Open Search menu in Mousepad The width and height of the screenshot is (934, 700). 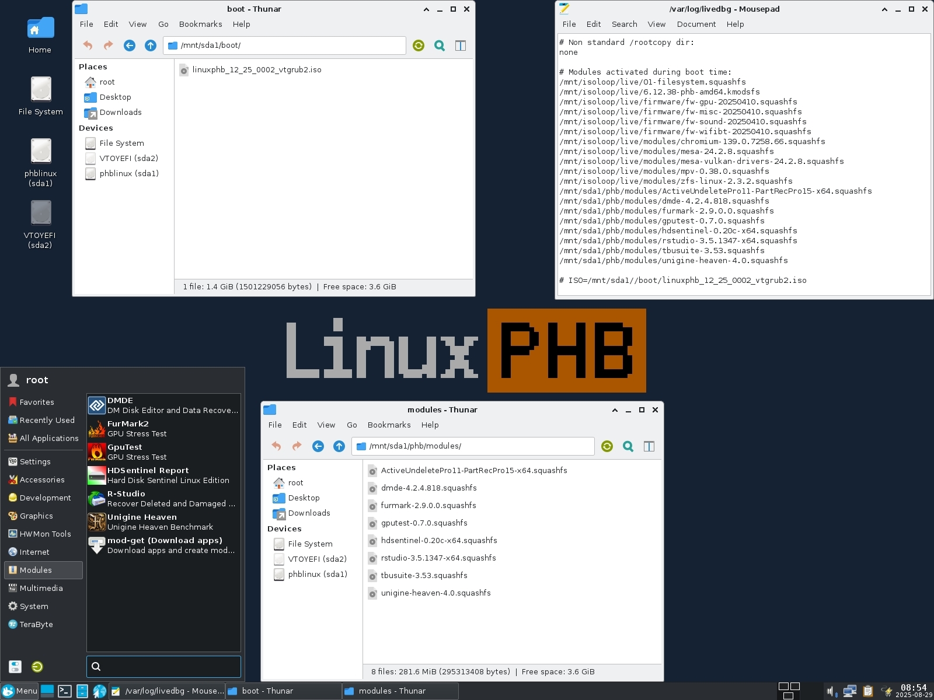[624, 24]
